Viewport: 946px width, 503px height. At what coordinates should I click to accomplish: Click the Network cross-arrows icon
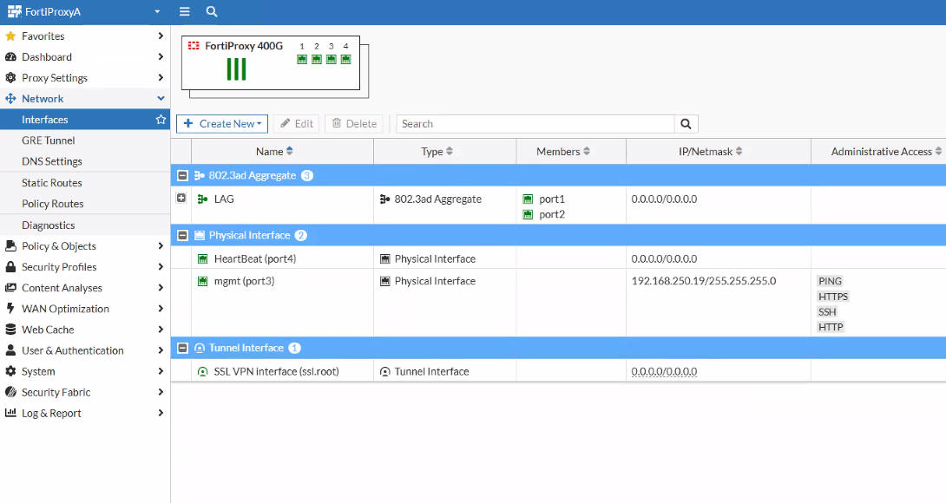(10, 98)
